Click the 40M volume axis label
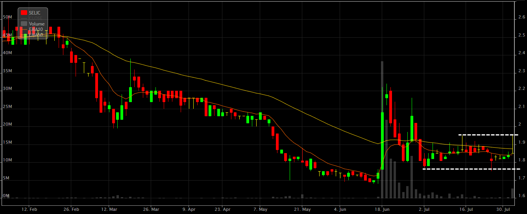This screenshot has width=527, height=214. click(7, 53)
